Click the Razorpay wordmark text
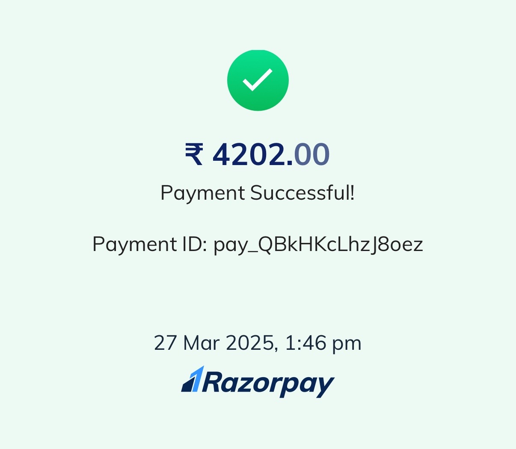The height and width of the screenshot is (449, 516). tap(268, 383)
